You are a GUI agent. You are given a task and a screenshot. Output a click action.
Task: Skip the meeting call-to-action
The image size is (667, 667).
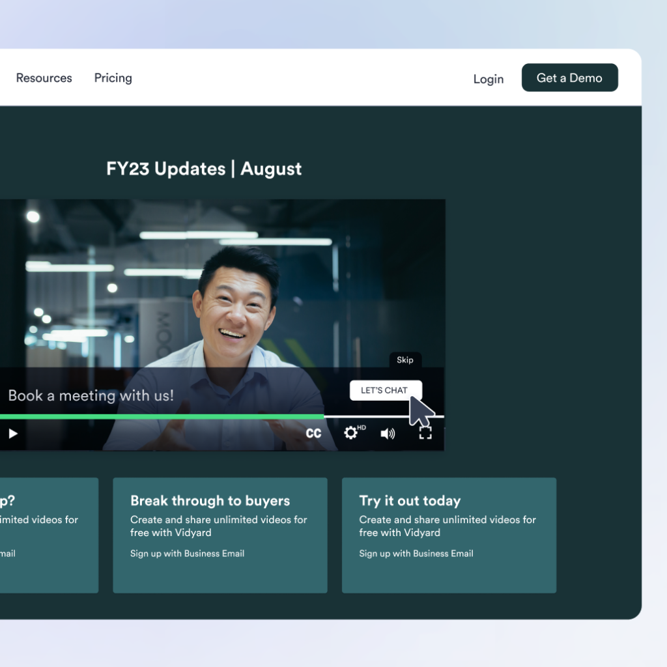click(405, 360)
